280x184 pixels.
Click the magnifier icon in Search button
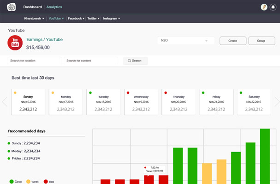pyautogui.click(x=130, y=61)
